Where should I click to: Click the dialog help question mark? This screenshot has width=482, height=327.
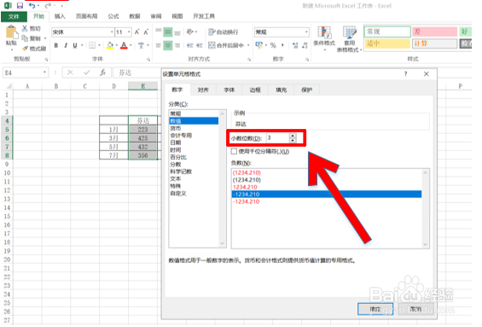pyautogui.click(x=405, y=73)
